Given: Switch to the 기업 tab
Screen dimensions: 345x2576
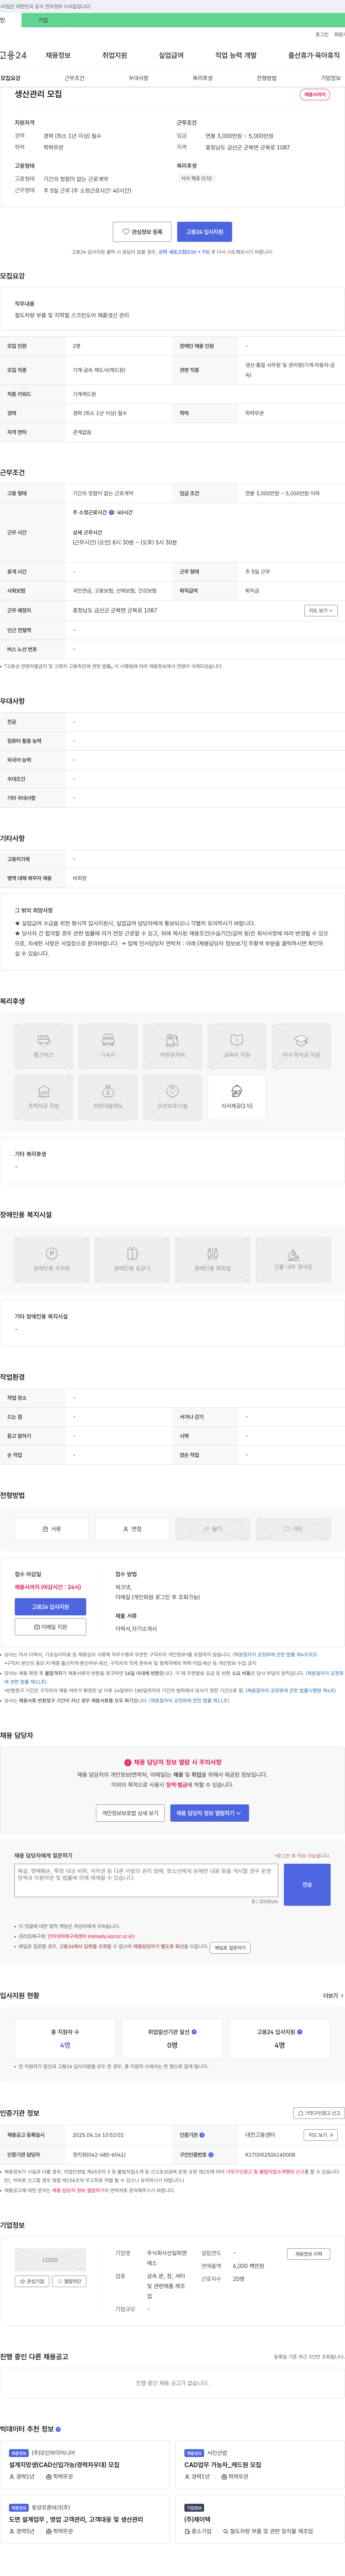Looking at the screenshot, I should [43, 20].
